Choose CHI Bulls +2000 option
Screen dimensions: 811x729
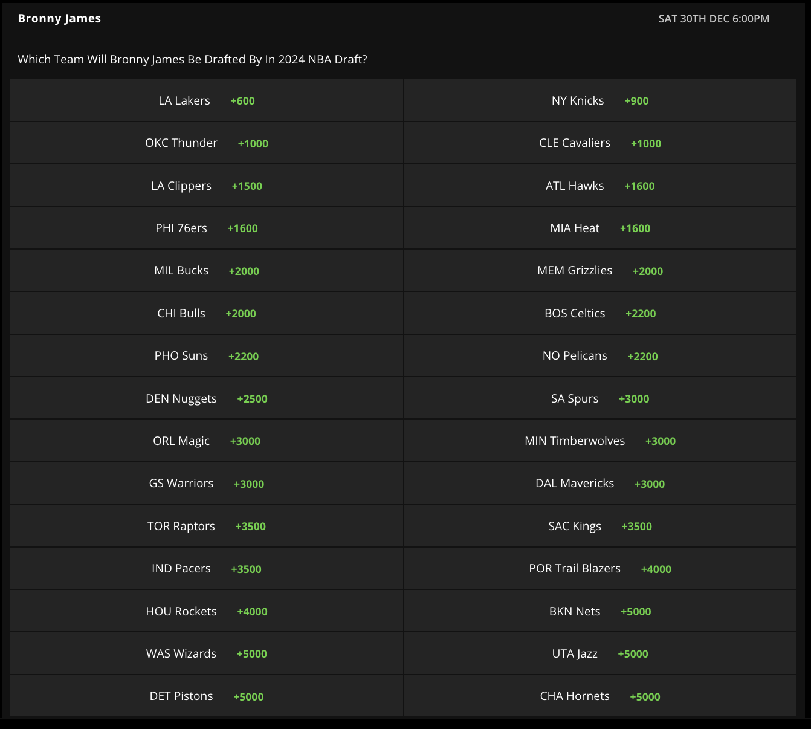tap(207, 313)
